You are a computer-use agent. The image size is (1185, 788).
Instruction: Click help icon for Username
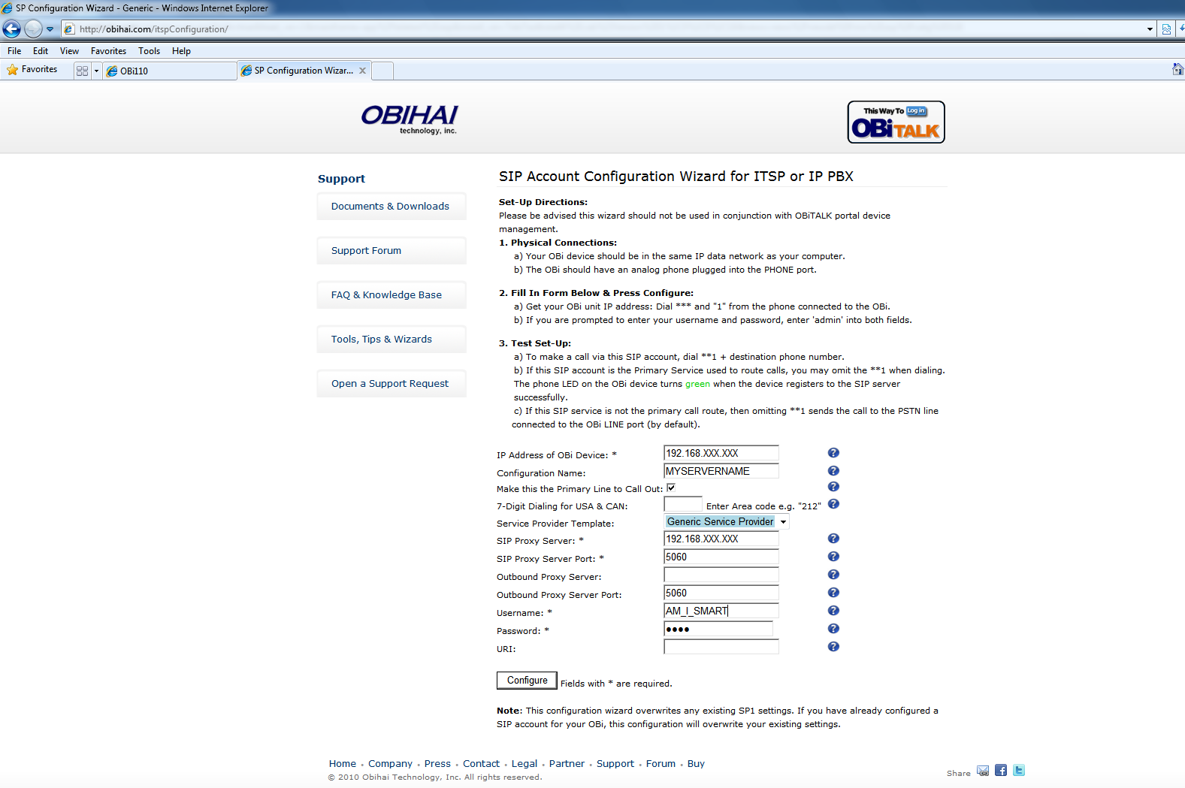pos(833,611)
